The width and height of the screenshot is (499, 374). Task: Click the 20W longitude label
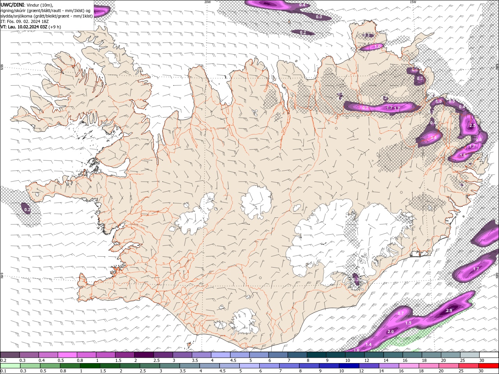pos(207,2)
